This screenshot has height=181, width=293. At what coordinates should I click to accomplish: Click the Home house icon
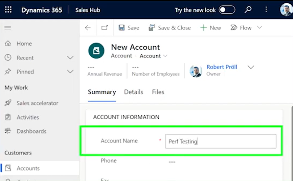pos(8,43)
